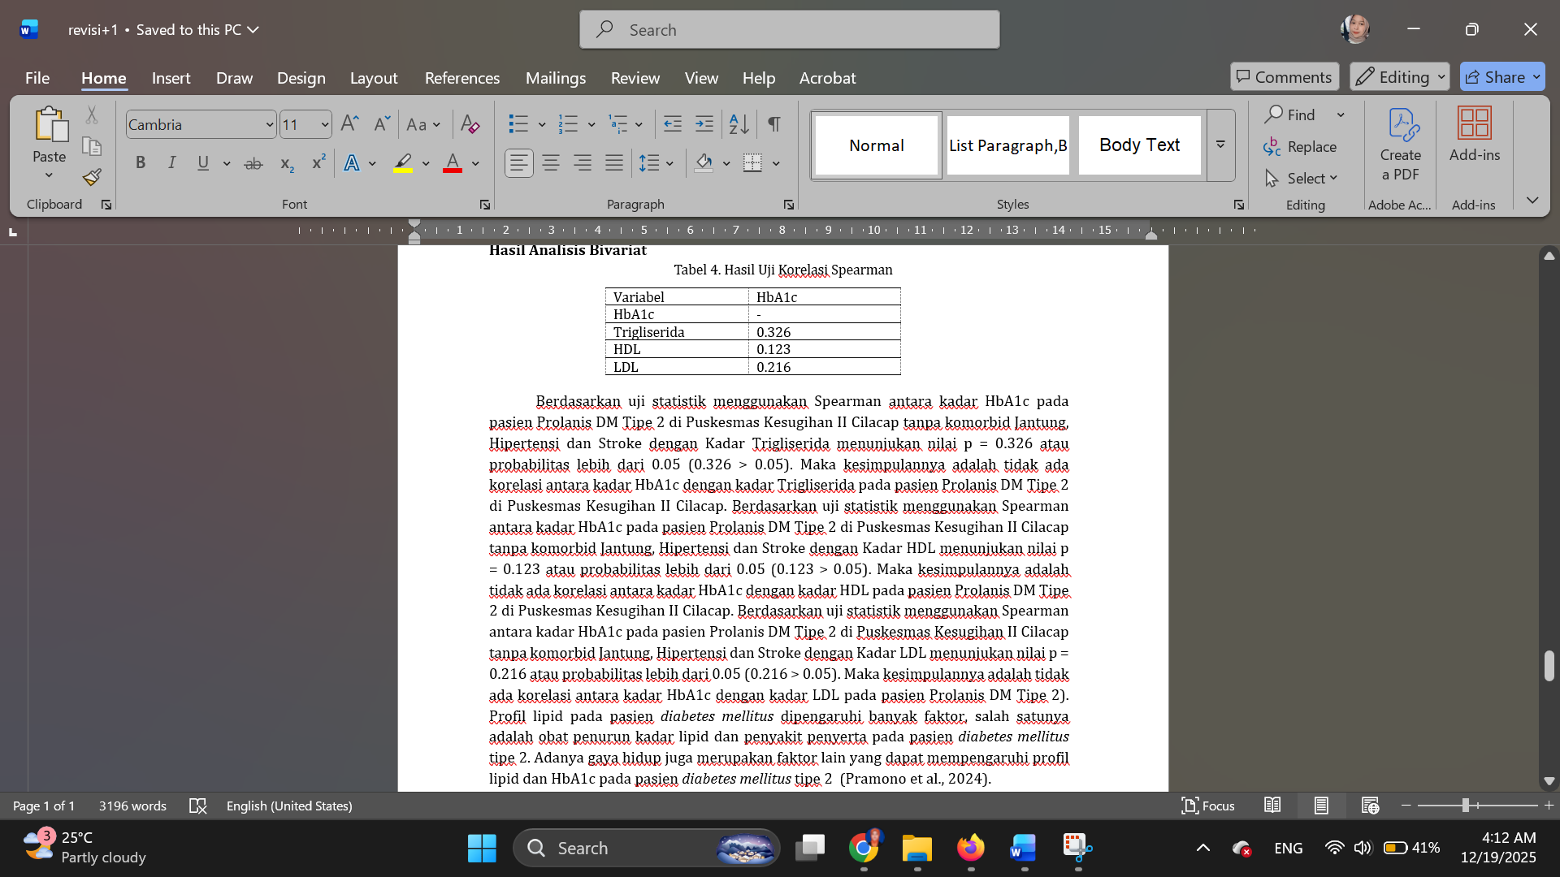The image size is (1560, 877).
Task: Toggle Show/Hide paragraph marks
Action: 773,124
